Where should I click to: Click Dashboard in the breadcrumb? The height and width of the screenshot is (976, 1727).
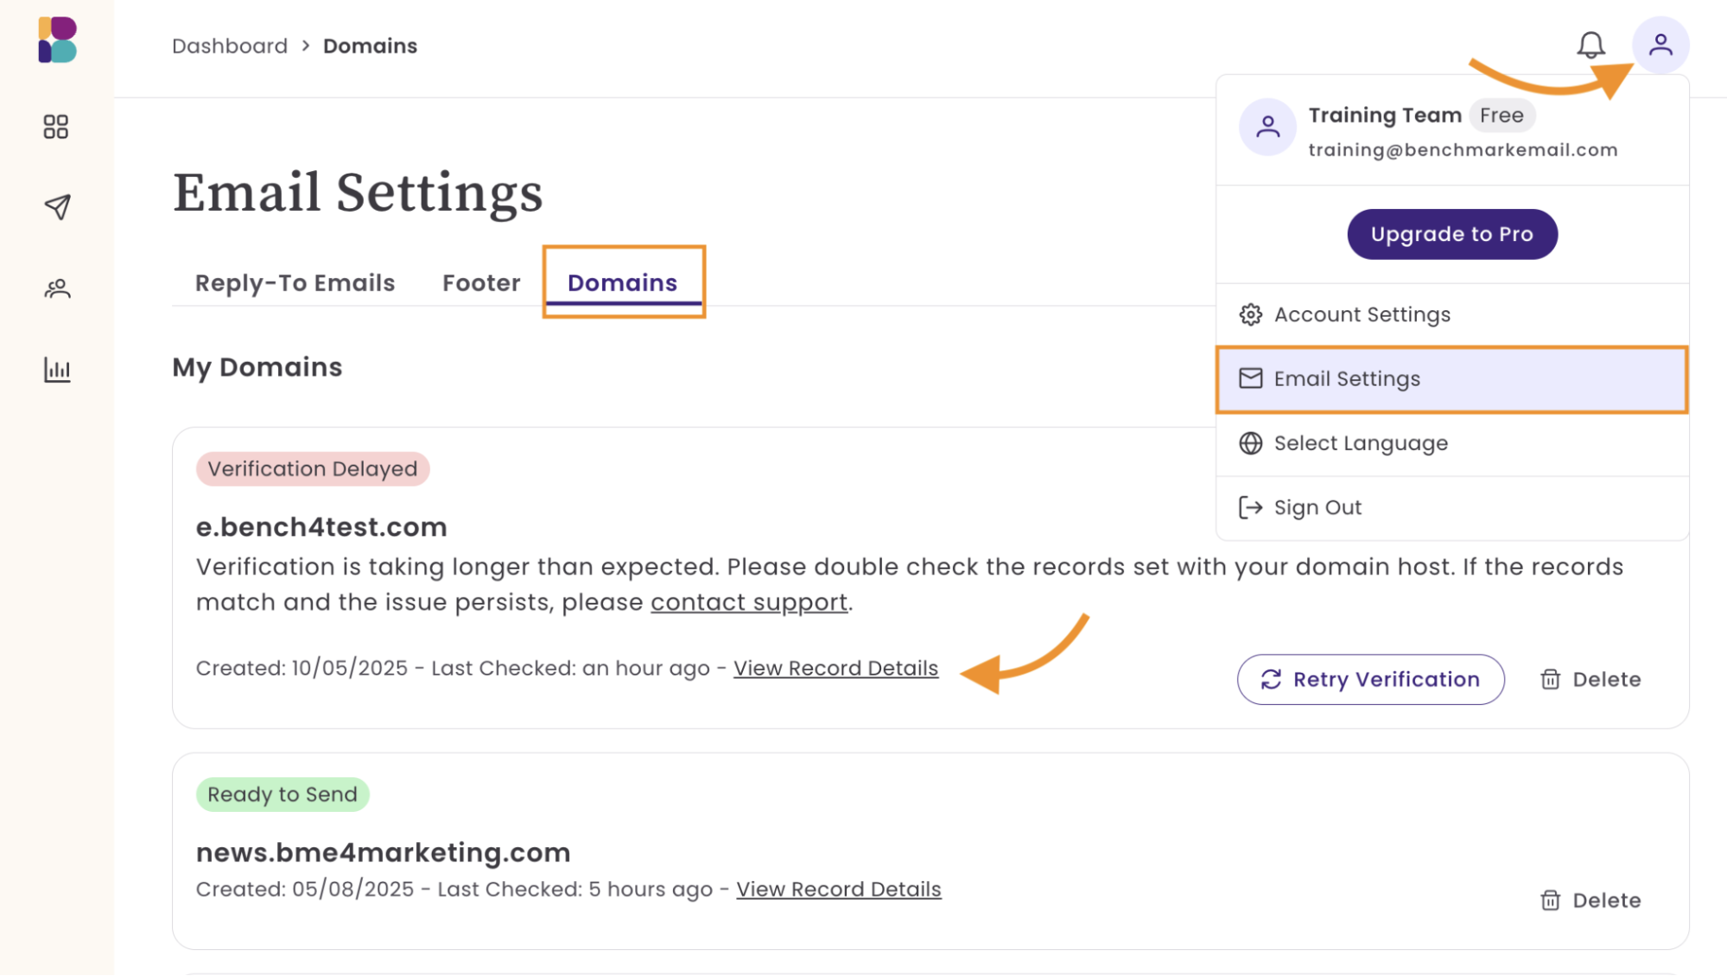point(230,46)
